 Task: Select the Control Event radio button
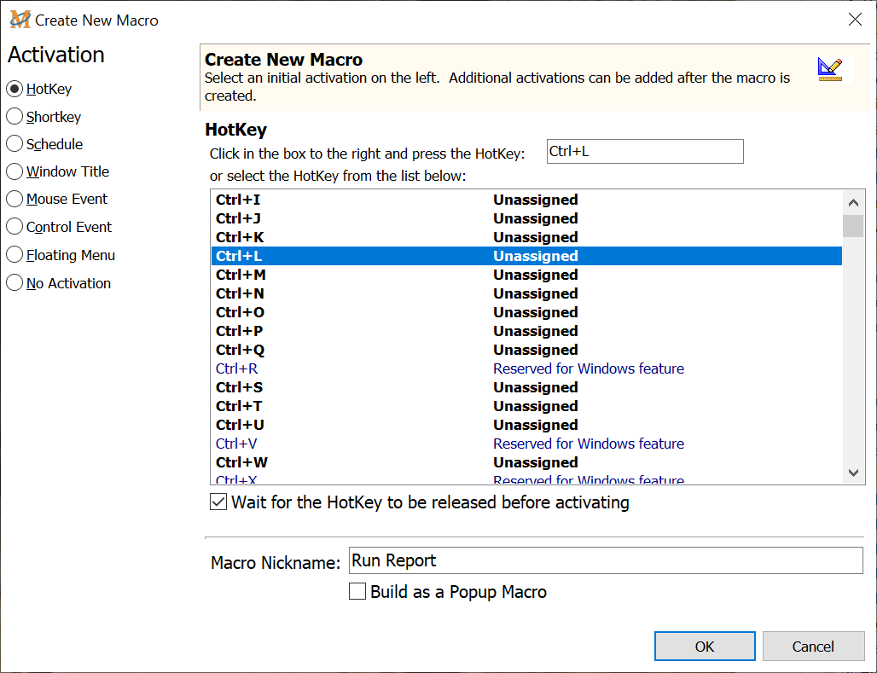pyautogui.click(x=15, y=227)
